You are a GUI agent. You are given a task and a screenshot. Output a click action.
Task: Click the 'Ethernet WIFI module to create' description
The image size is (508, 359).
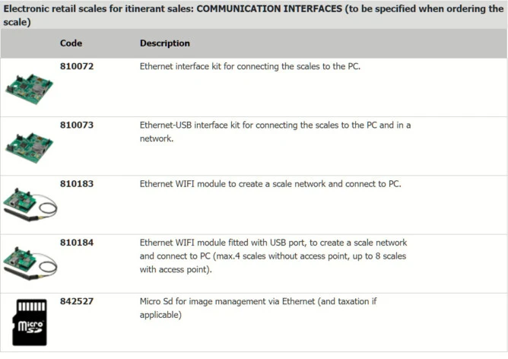(270, 183)
